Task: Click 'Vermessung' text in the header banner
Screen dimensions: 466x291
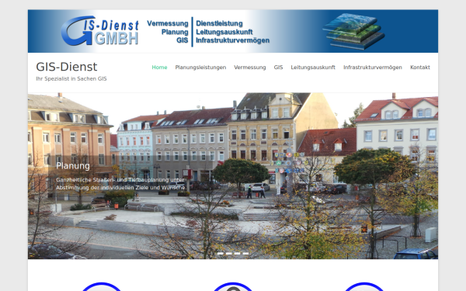Action: (168, 23)
